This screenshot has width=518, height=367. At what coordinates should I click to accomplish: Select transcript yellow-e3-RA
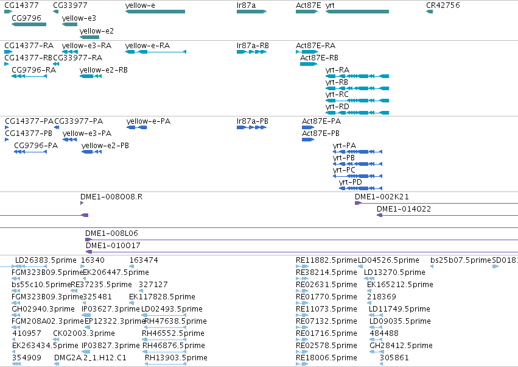(x=86, y=46)
